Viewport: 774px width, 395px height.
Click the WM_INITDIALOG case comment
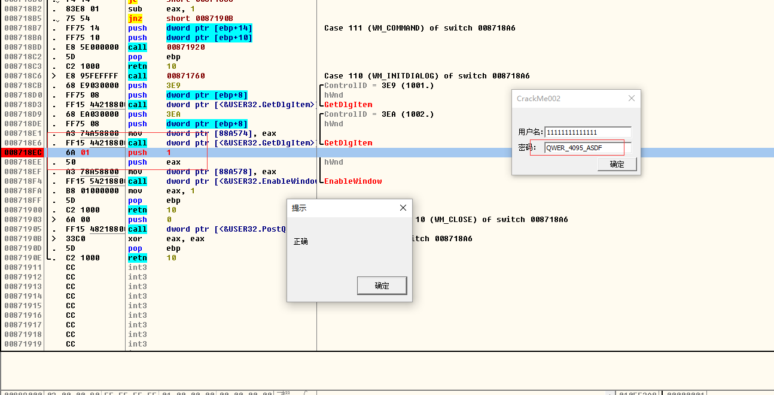point(427,76)
